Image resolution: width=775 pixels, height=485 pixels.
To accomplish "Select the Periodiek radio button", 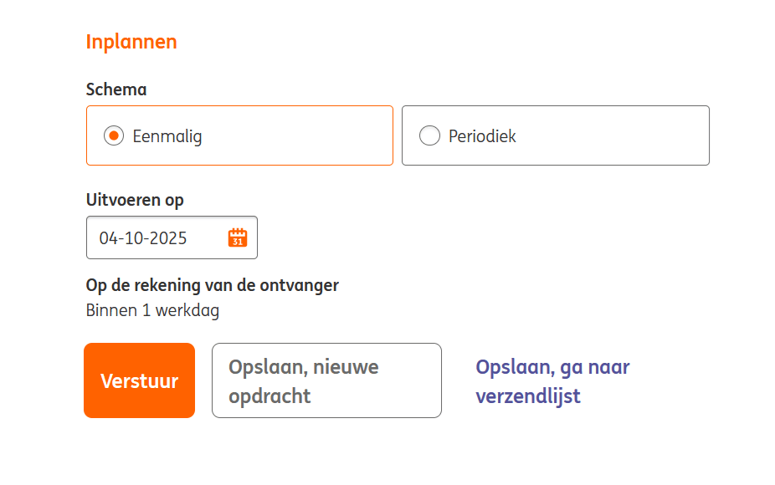I will [x=429, y=135].
